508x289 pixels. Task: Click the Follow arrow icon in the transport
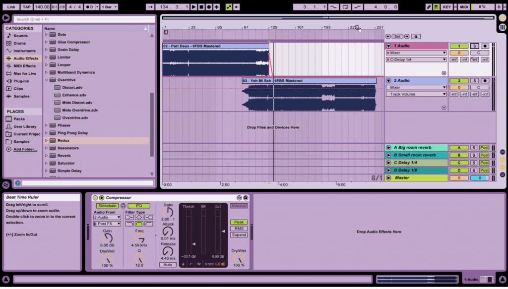tap(150, 6)
